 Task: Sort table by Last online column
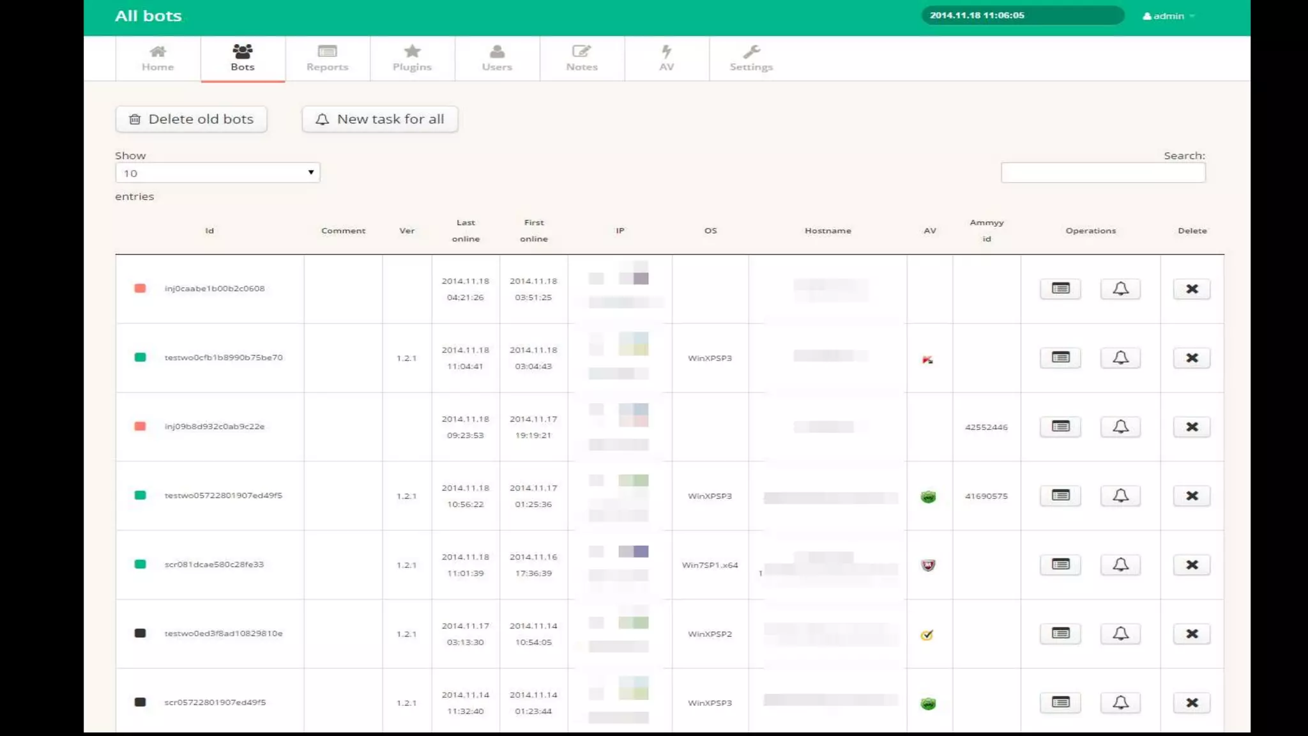tap(466, 231)
